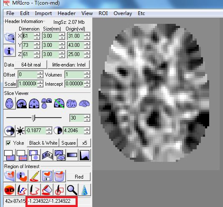The height and width of the screenshot is (207, 223).
Task: Increase the slice number 30 spinner
Action: click(x=87, y=116)
